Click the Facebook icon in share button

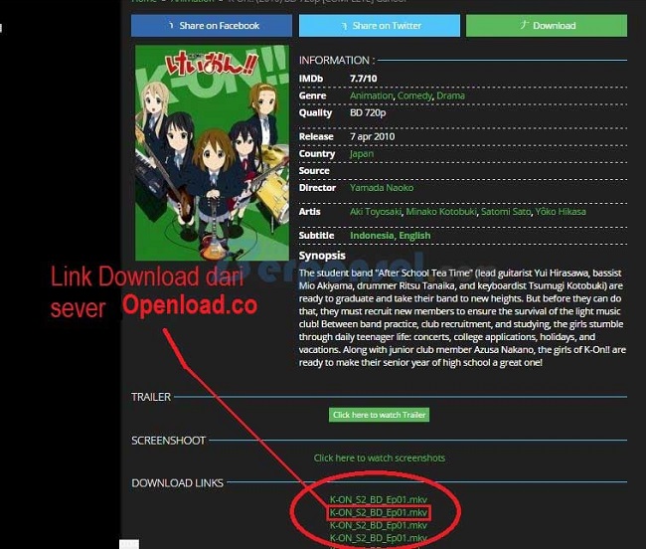pos(171,25)
